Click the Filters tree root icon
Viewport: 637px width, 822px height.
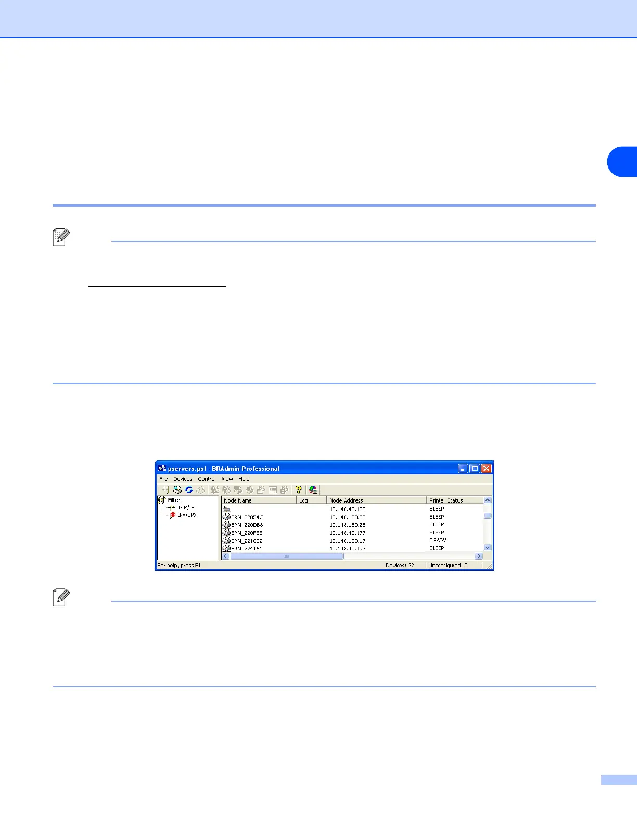161,500
